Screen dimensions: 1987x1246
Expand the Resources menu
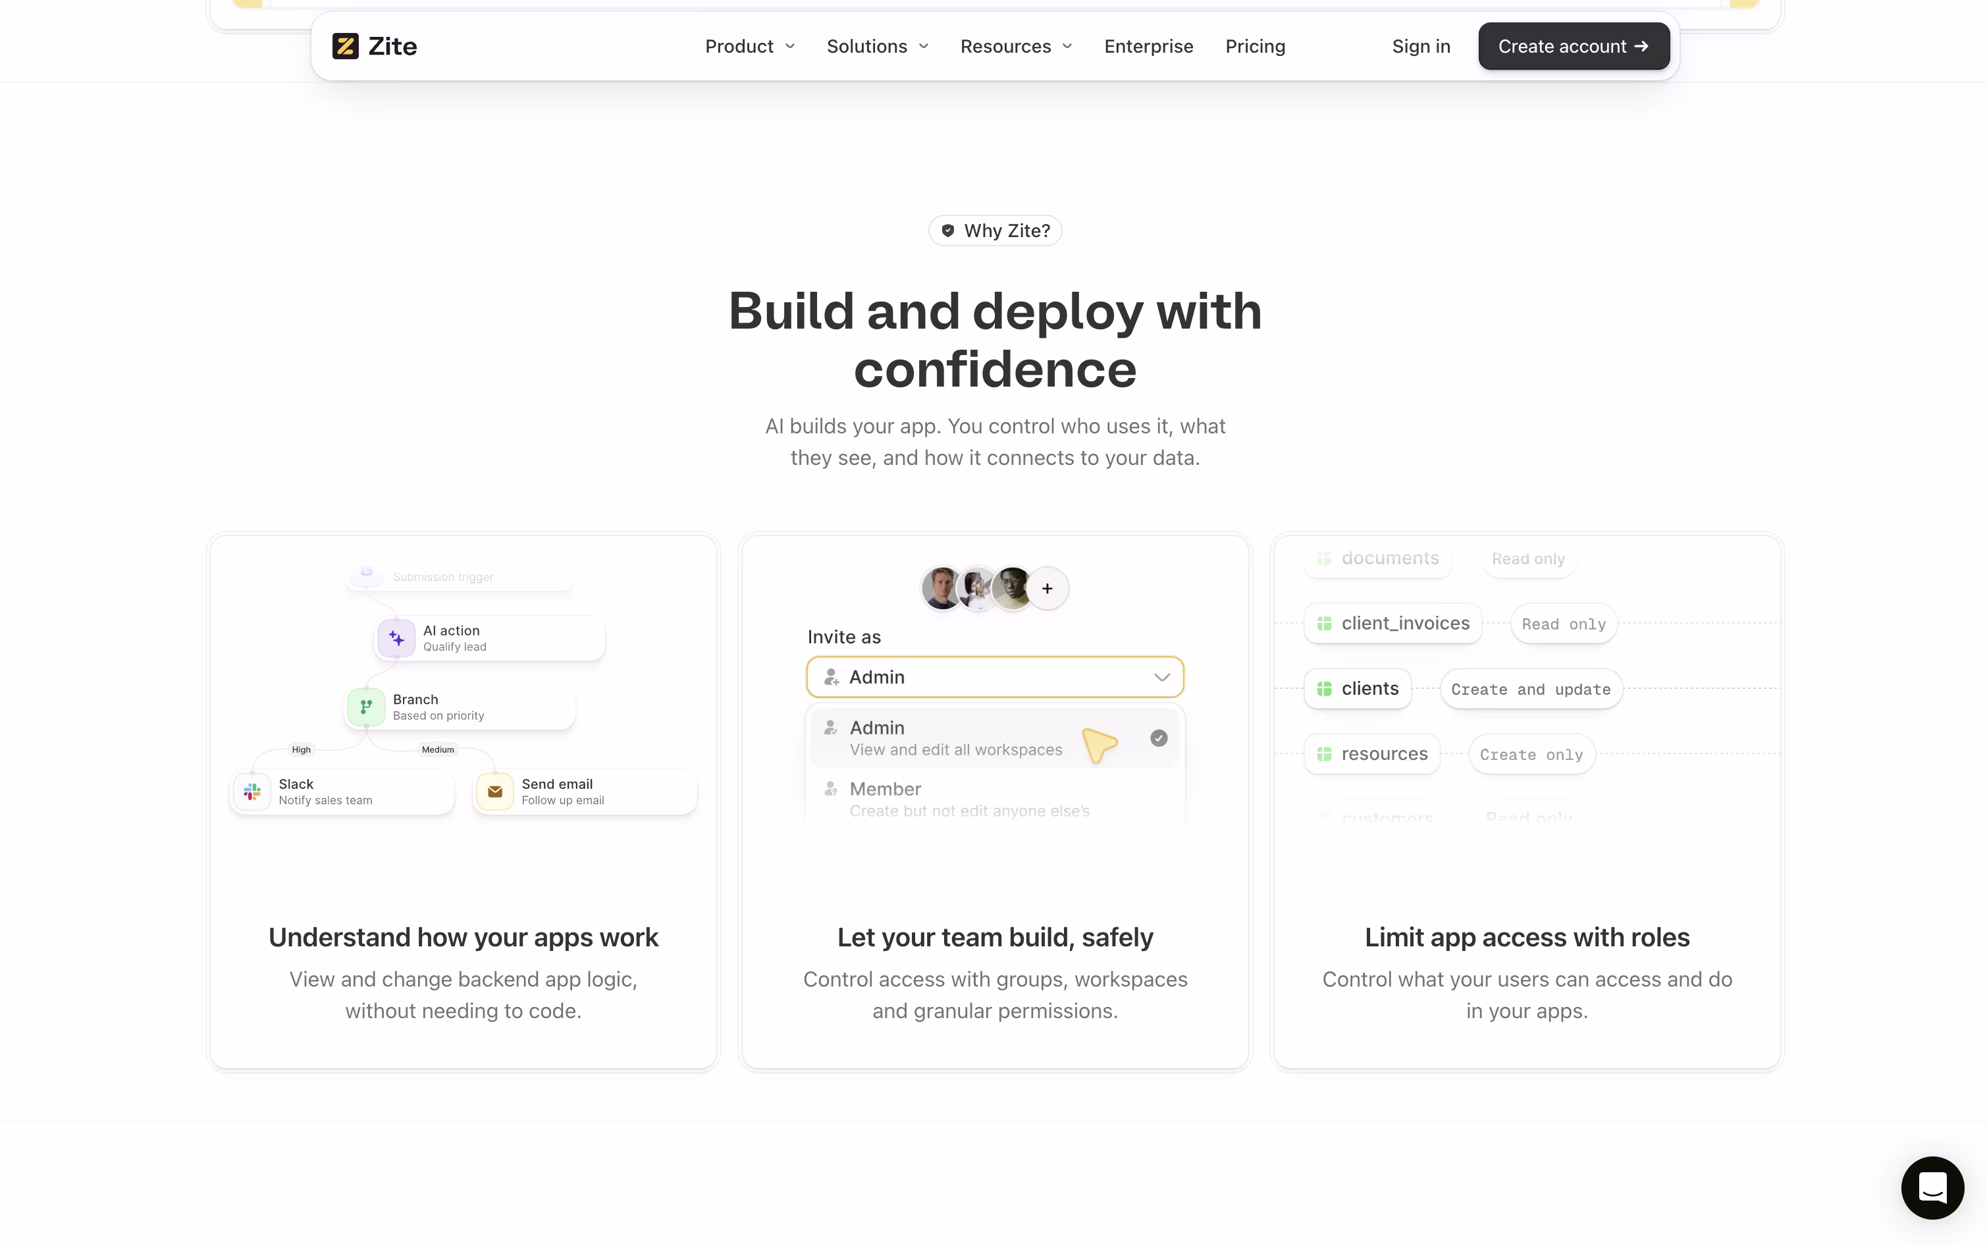1016,46
